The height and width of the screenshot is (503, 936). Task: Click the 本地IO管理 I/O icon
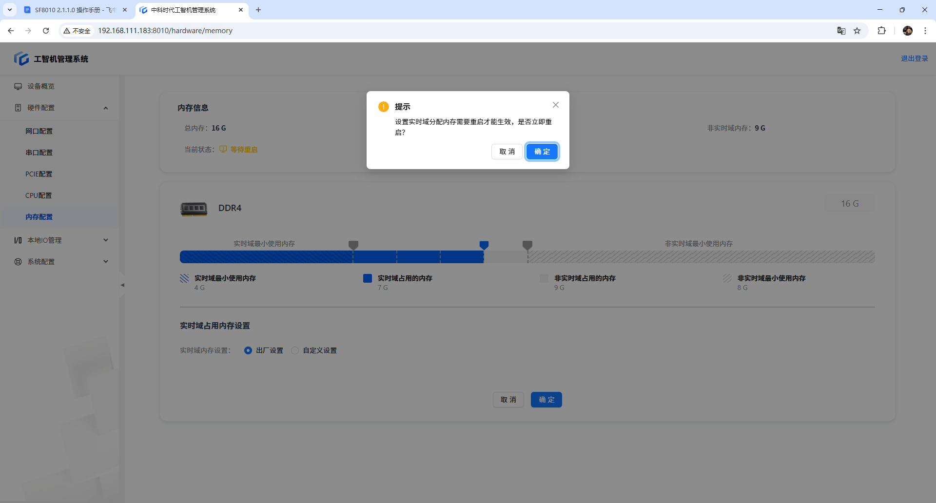click(18, 240)
